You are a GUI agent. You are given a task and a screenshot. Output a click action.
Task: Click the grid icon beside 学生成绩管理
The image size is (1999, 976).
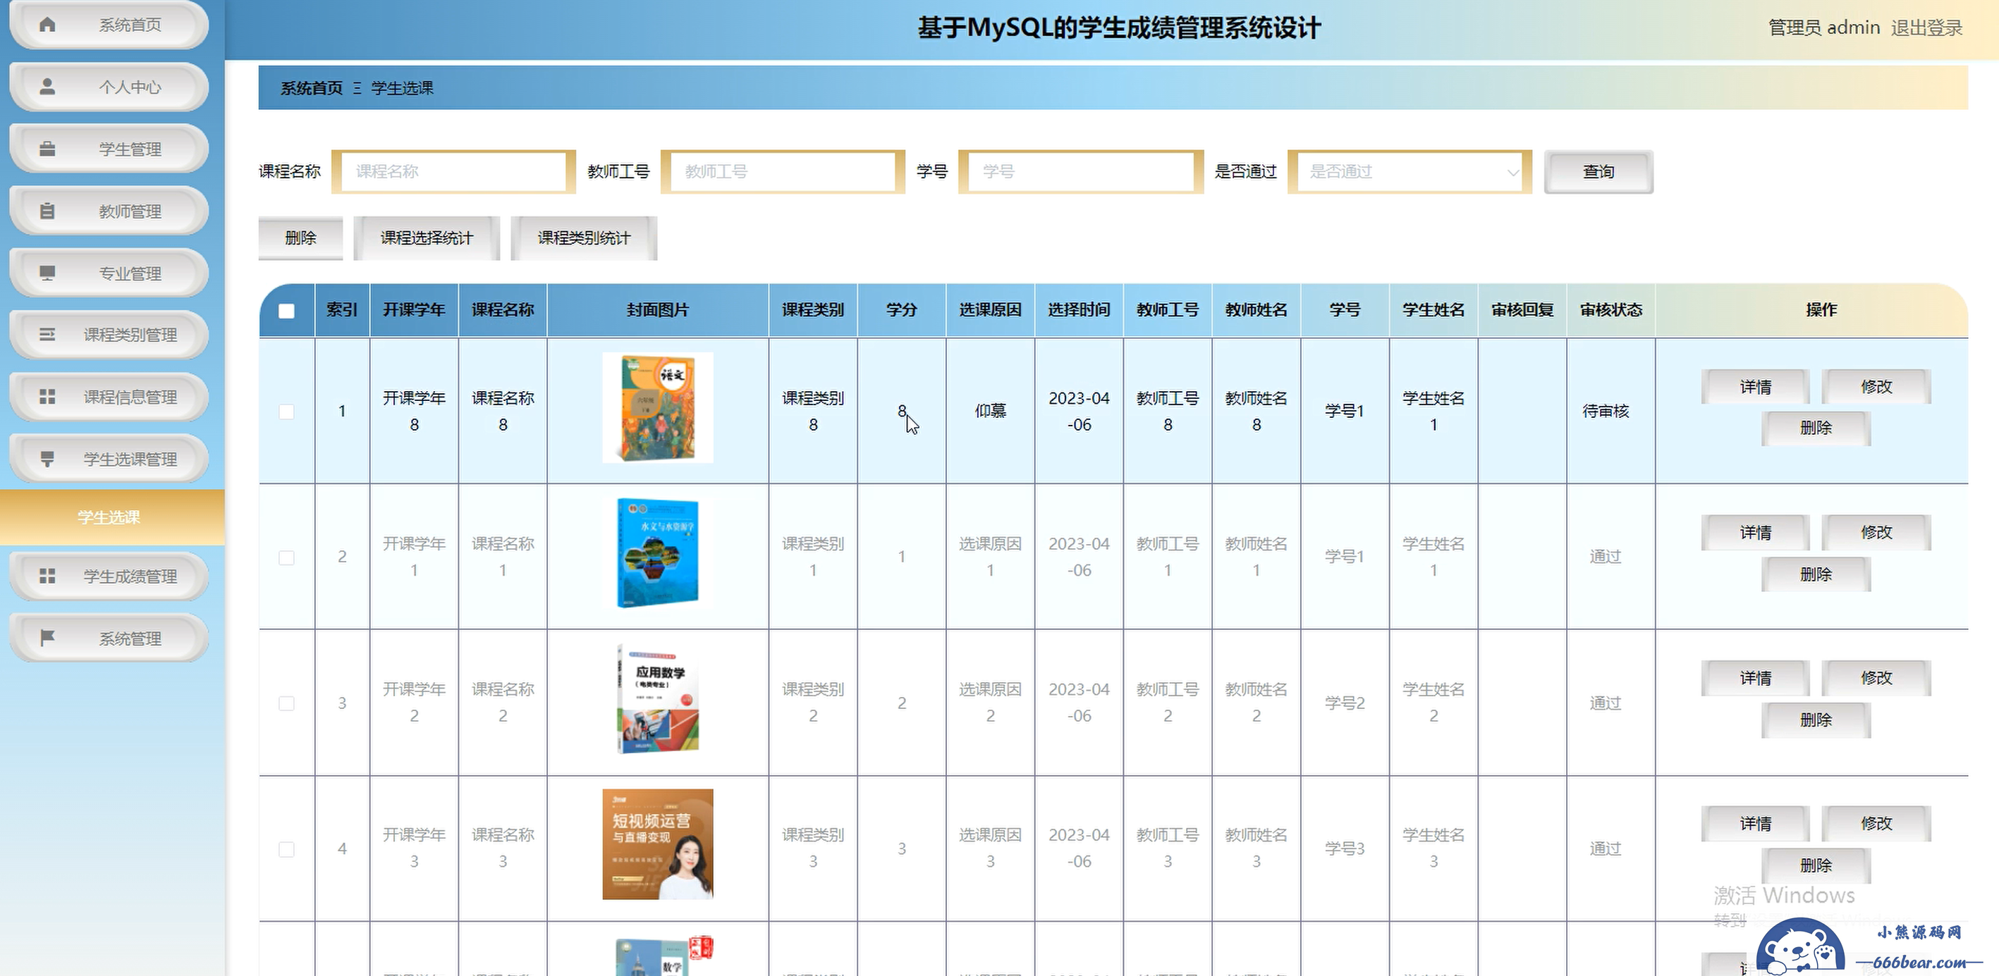[47, 576]
